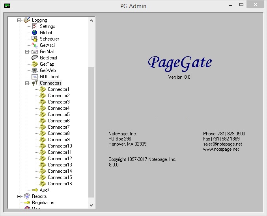Select the GUI Client label
The image size is (267, 216).
click(49, 77)
